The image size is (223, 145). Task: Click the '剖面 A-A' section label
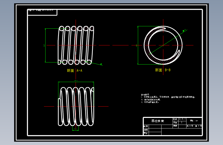pos(75,70)
